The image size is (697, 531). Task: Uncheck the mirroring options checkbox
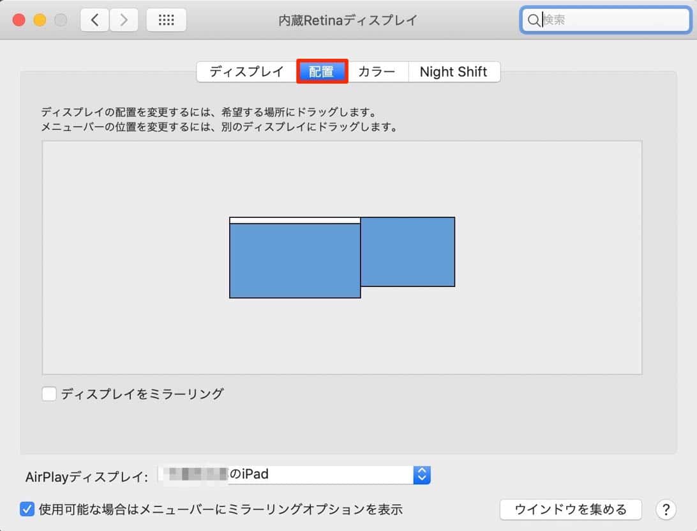[27, 509]
